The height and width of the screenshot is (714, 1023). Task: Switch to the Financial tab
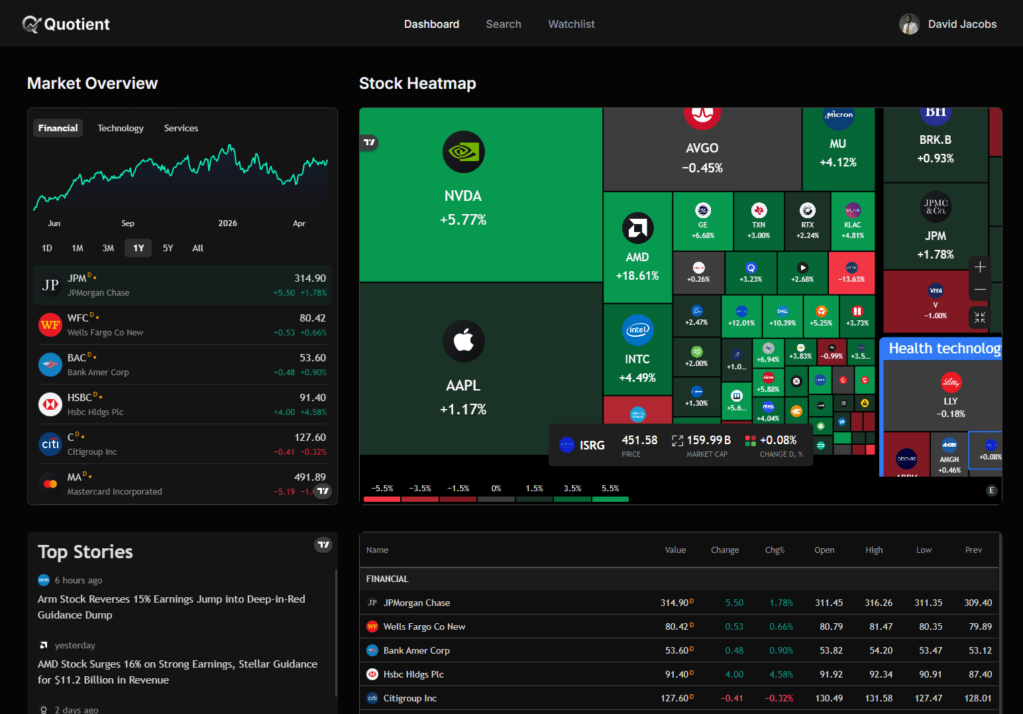(x=58, y=128)
